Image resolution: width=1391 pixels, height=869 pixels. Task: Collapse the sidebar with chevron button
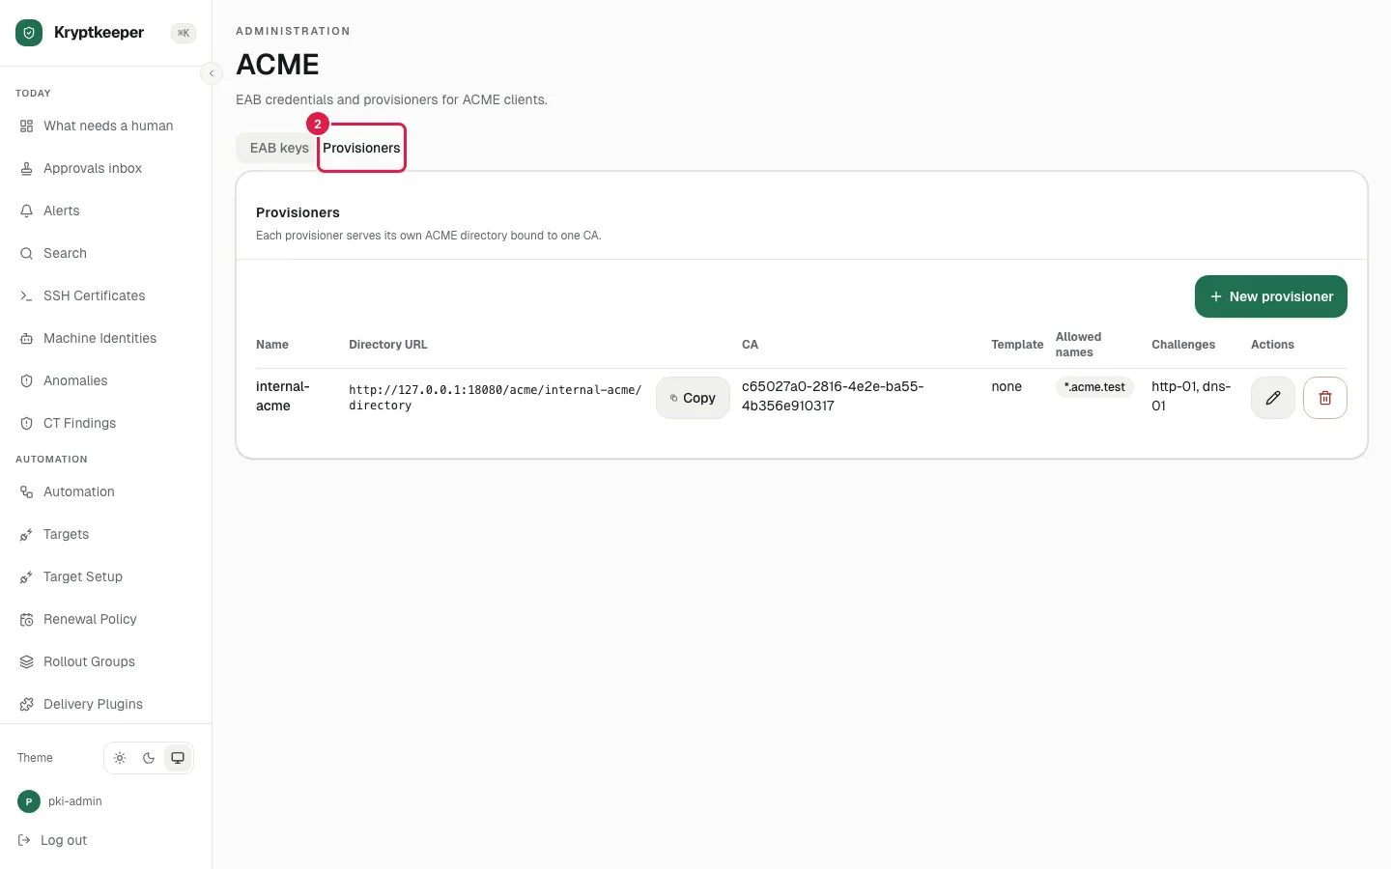[212, 73]
